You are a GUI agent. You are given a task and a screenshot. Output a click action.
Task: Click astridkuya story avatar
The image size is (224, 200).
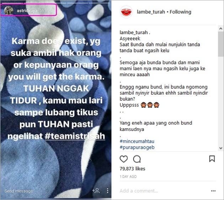point(9,10)
